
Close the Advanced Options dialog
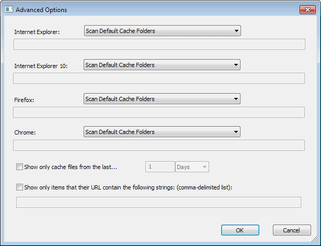pyautogui.click(x=306, y=9)
